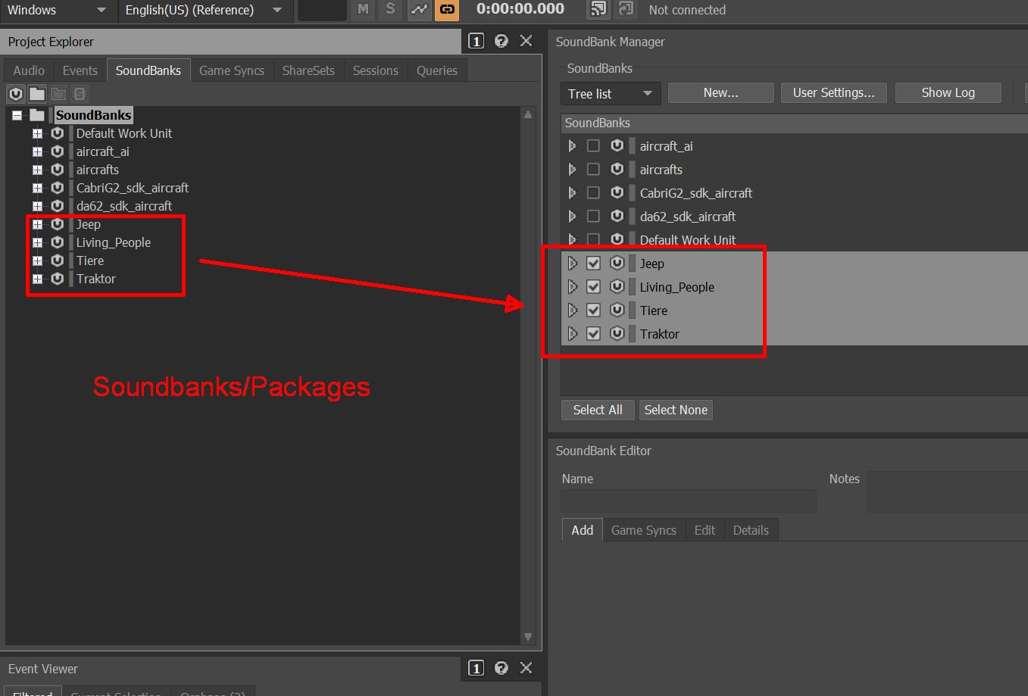Click the performance graph icon in the toolbar

click(x=419, y=9)
